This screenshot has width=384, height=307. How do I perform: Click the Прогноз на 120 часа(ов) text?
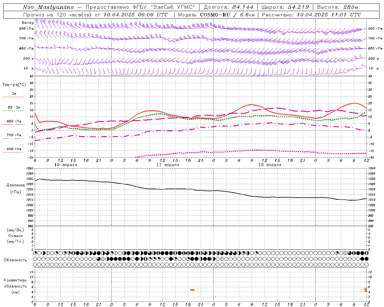point(58,15)
